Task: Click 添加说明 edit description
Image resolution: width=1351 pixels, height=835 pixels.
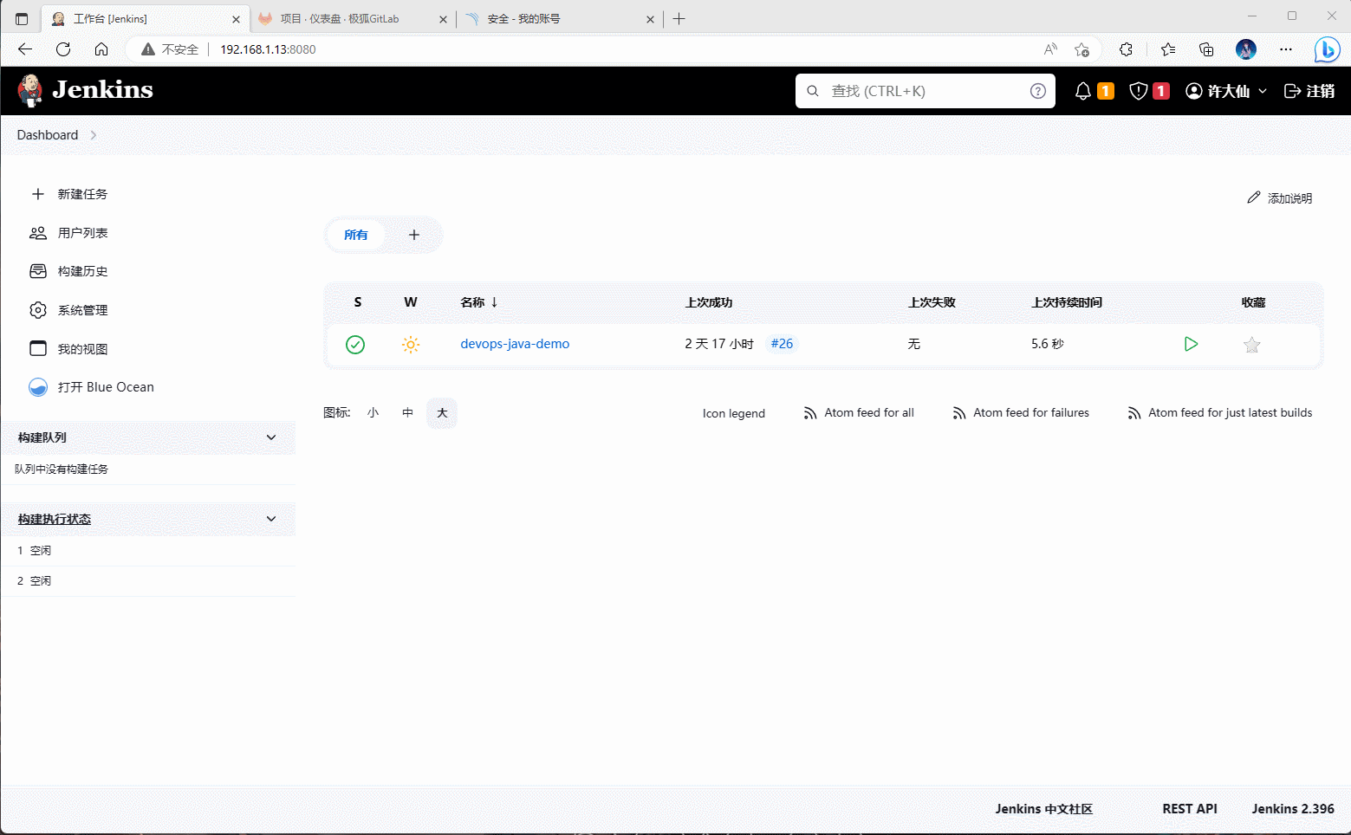Action: click(x=1279, y=198)
